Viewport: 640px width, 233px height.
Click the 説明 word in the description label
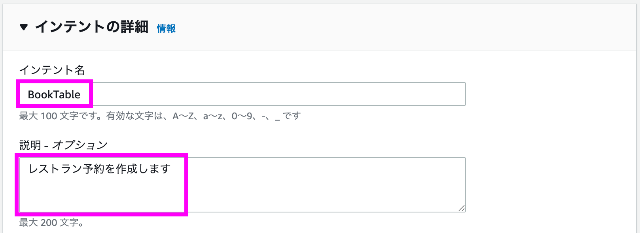tap(30, 145)
